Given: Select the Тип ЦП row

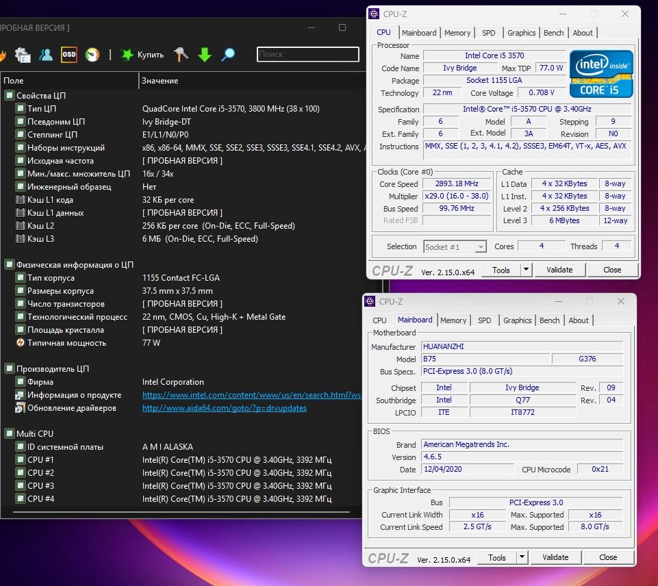Looking at the screenshot, I should (183, 109).
